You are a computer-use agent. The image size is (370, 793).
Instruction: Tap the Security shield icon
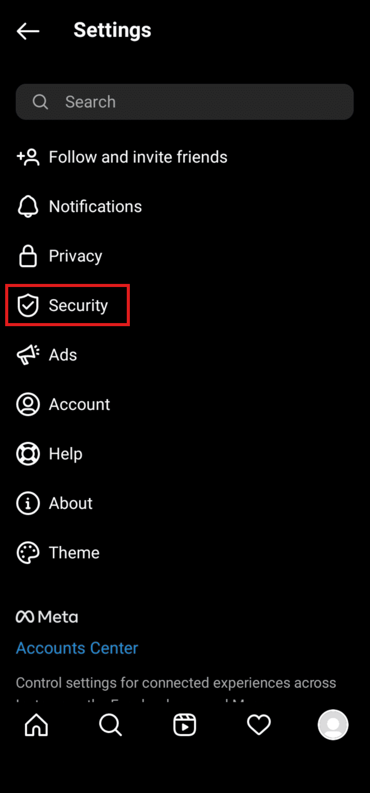[28, 306]
